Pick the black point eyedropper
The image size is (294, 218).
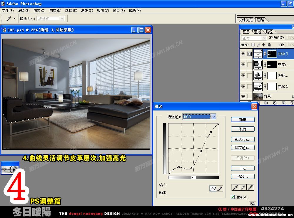[235, 187]
